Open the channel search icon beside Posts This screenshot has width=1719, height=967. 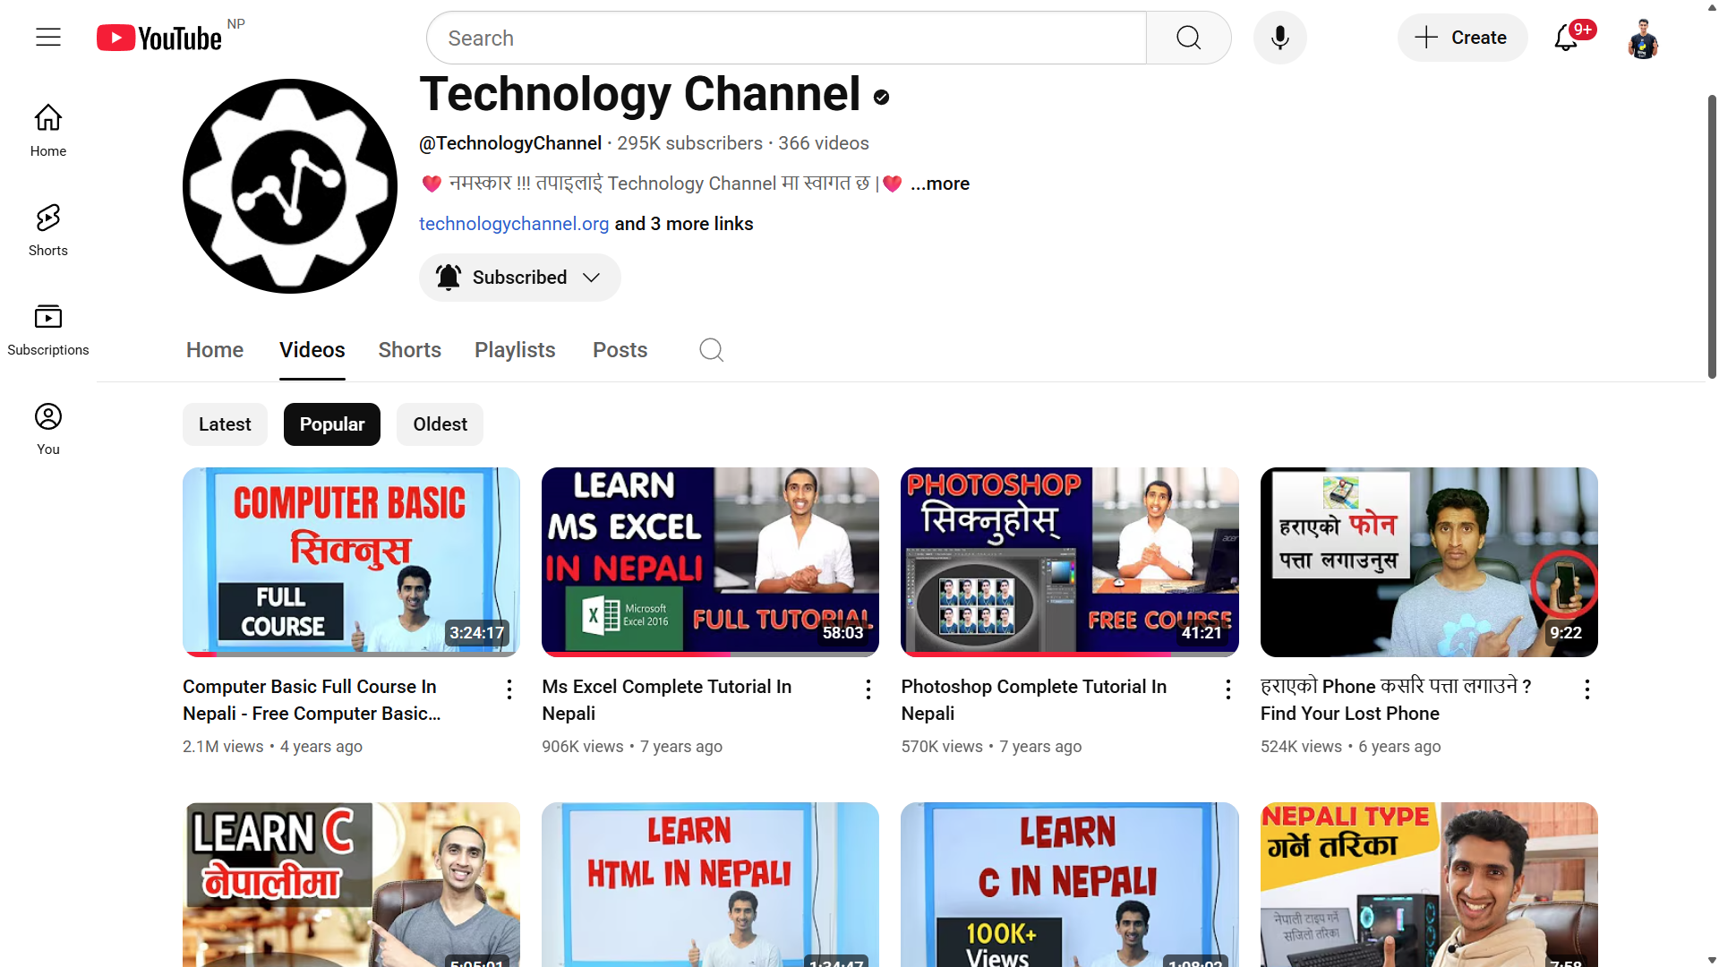click(x=711, y=349)
